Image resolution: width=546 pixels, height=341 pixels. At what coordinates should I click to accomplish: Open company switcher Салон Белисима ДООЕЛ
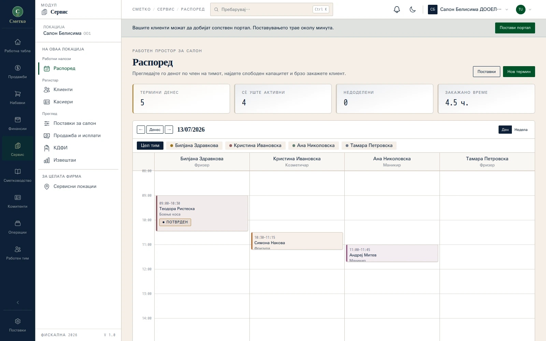coord(468,10)
